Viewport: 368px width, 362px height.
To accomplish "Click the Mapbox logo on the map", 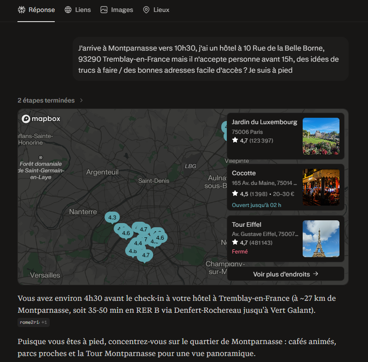I will click(41, 119).
